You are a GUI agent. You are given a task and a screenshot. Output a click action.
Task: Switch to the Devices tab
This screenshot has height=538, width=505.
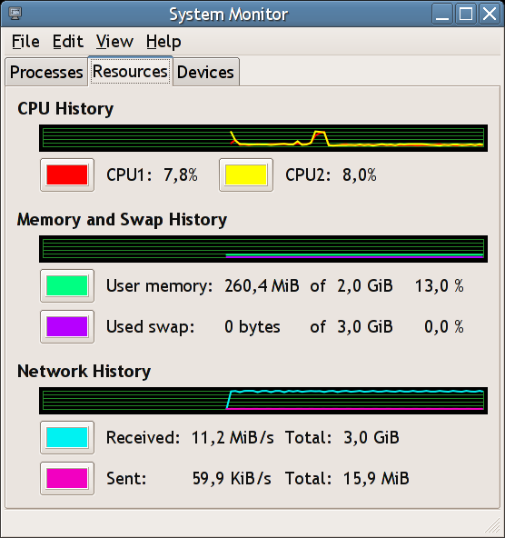(x=205, y=72)
